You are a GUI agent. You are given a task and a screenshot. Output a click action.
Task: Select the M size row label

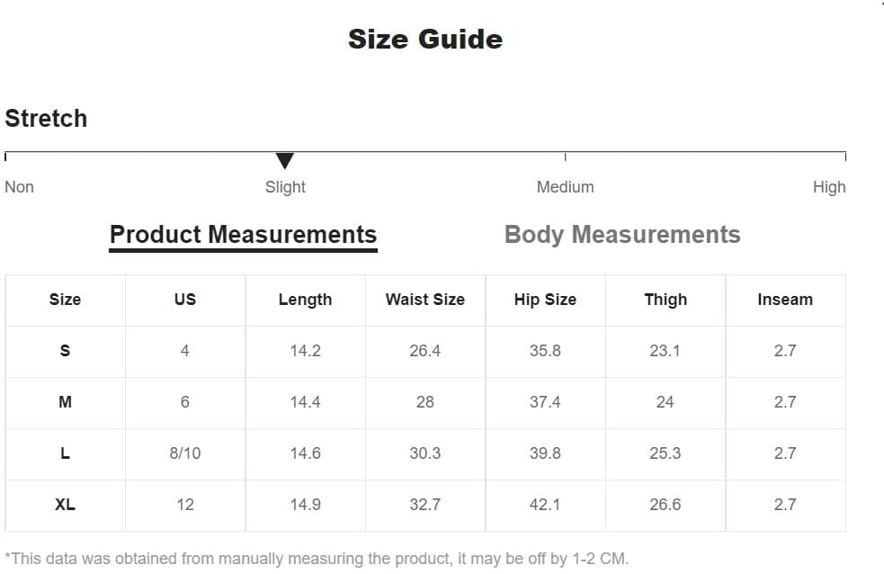point(65,402)
